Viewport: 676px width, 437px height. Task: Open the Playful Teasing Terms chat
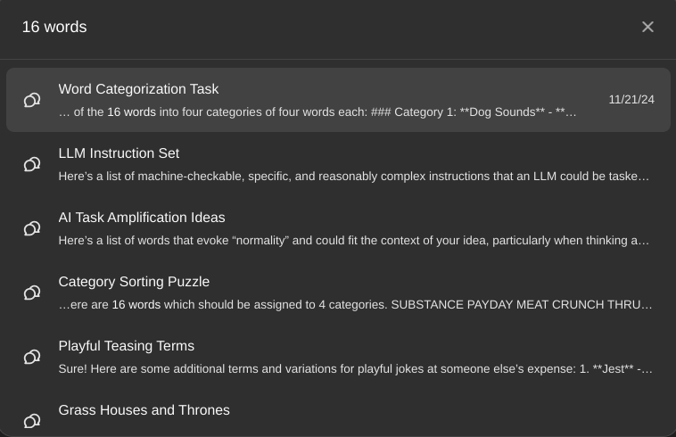coord(338,357)
